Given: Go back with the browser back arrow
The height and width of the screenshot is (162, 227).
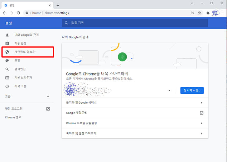Looking at the screenshot, I should click(x=5, y=13).
